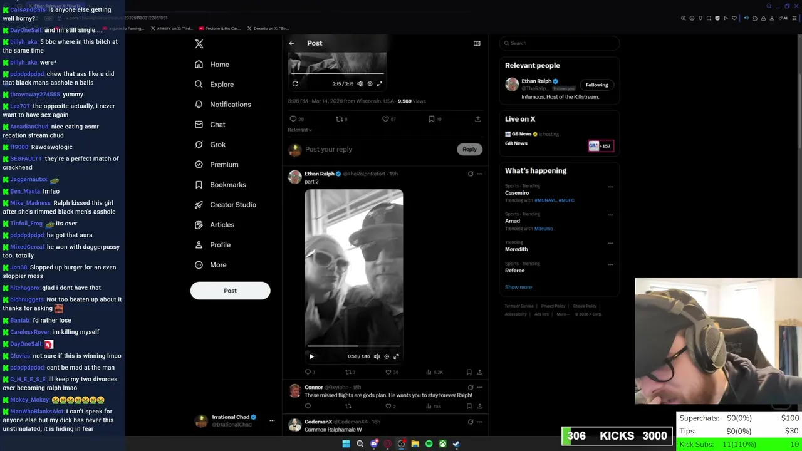Open Profile in the X sidebar
802x451 pixels.
(x=212, y=245)
